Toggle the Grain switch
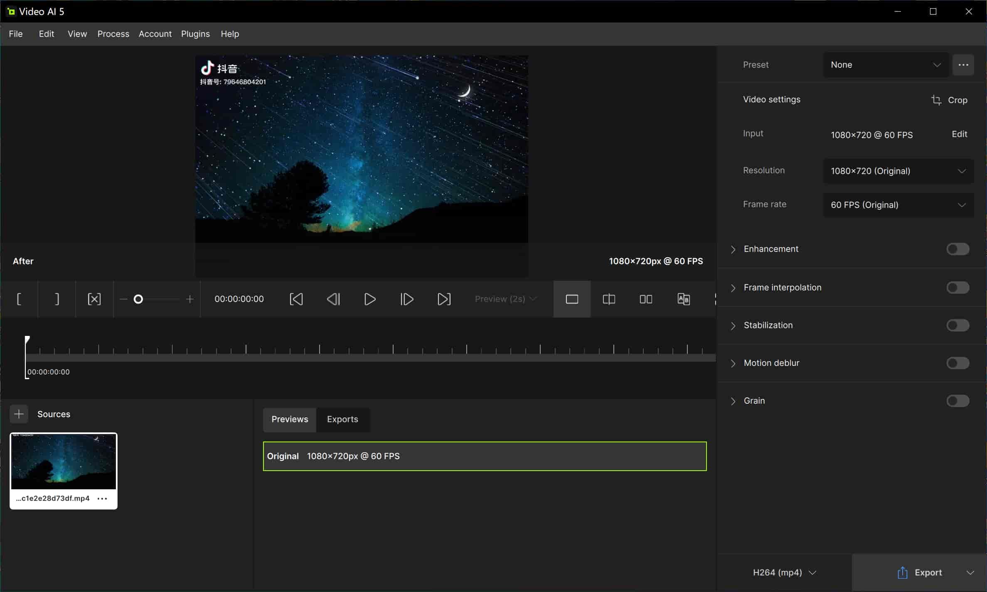This screenshot has height=592, width=987. pyautogui.click(x=958, y=401)
